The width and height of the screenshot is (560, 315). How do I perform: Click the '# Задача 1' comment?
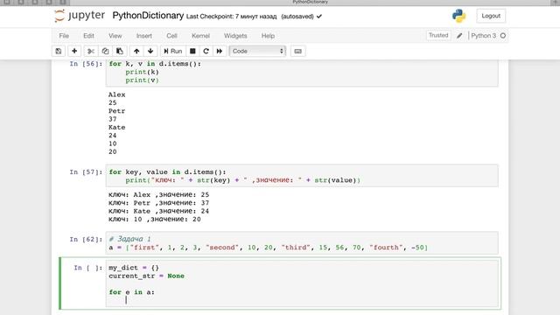point(129,239)
